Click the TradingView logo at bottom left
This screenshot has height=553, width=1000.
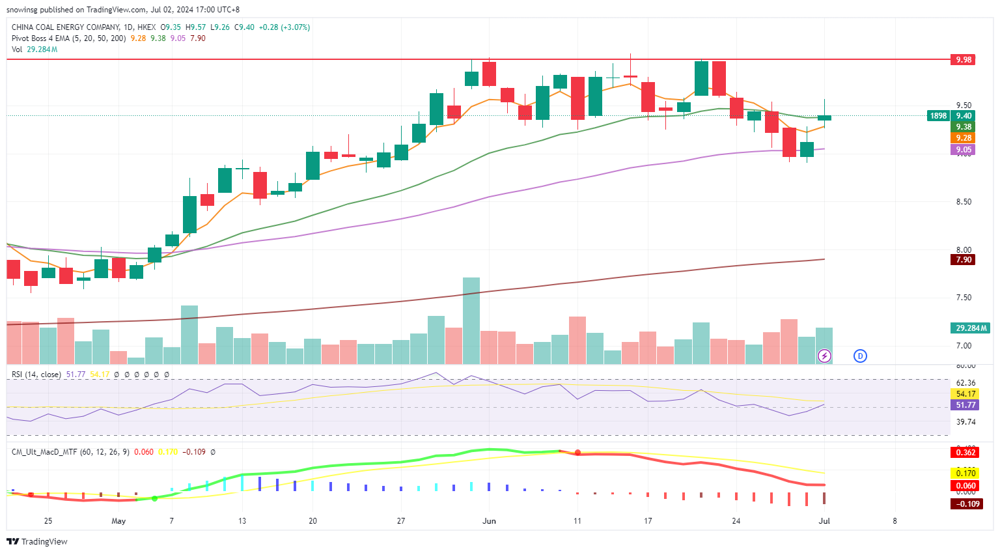(x=37, y=541)
